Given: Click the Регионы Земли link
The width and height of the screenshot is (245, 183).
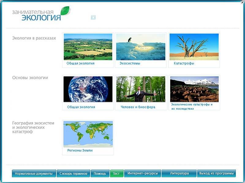Looking at the screenshot, I should [x=80, y=150].
